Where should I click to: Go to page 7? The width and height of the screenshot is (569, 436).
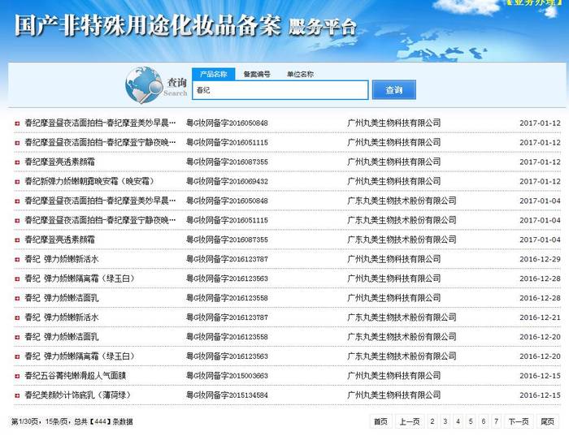click(x=496, y=421)
